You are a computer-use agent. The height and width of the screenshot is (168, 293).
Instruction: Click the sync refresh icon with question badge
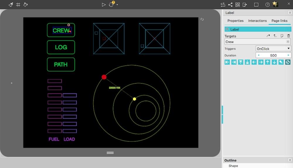pos(112,4)
